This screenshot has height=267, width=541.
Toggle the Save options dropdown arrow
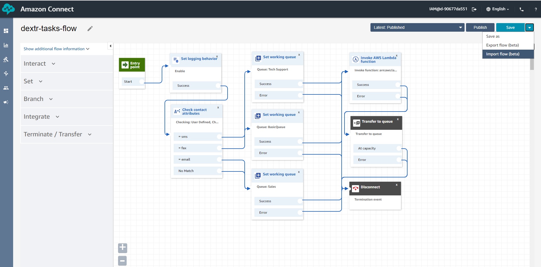529,27
